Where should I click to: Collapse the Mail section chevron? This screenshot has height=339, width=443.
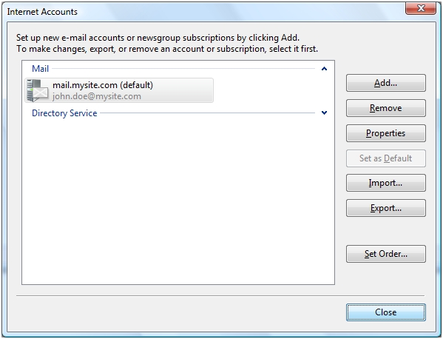(x=324, y=69)
